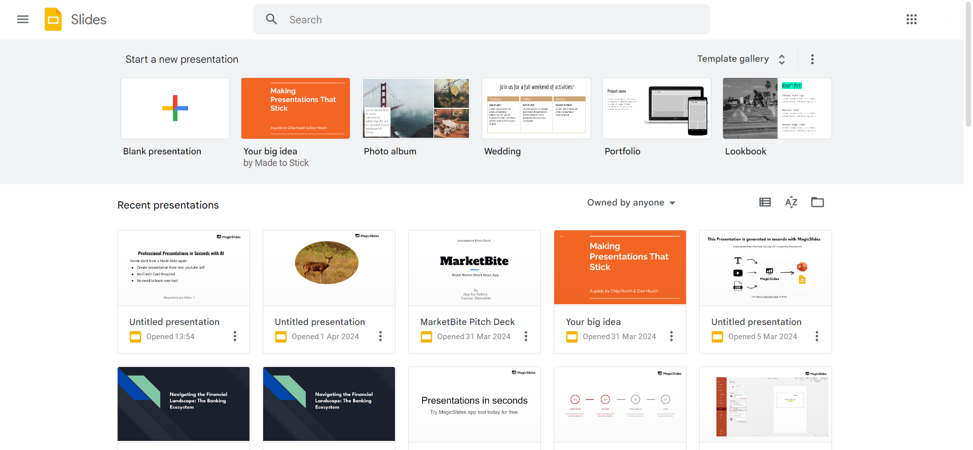Click the Blank presentation label
Screen dimensions: 973x450
point(162,151)
